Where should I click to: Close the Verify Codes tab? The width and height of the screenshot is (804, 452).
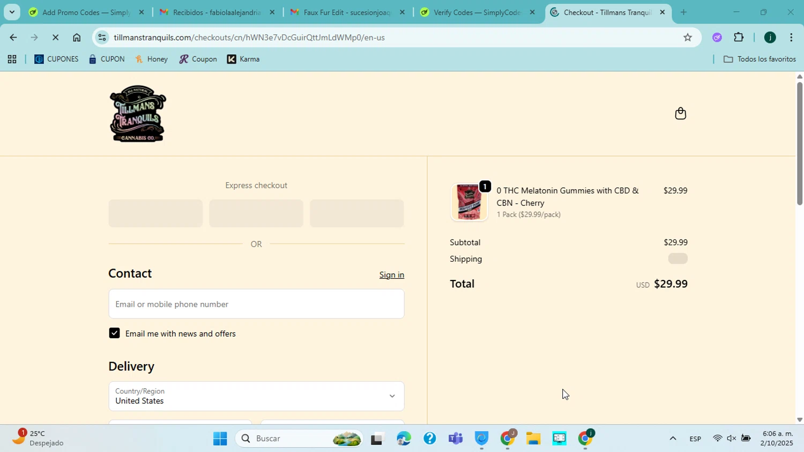tap(532, 12)
